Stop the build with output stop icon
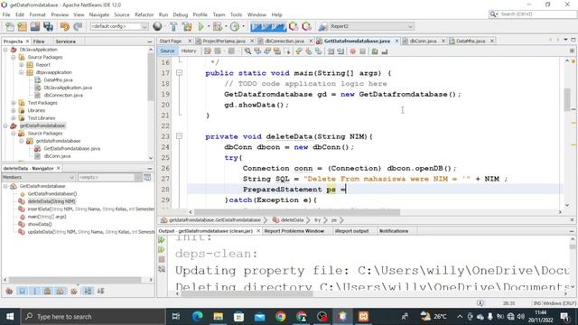This screenshot has width=578, height=325. click(x=162, y=259)
